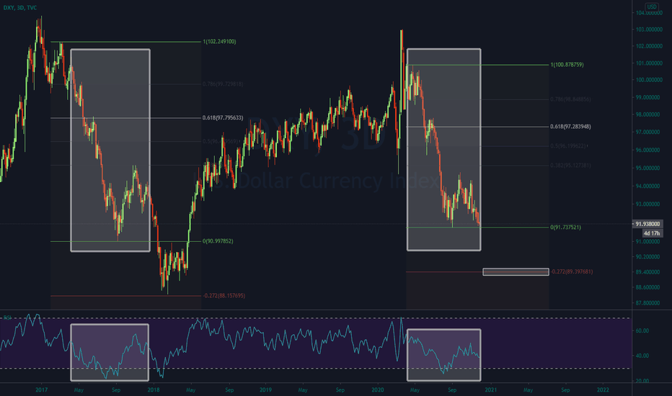This screenshot has height=396, width=672.
Task: Click the RSI scale value 40.00
Action: click(x=642, y=356)
